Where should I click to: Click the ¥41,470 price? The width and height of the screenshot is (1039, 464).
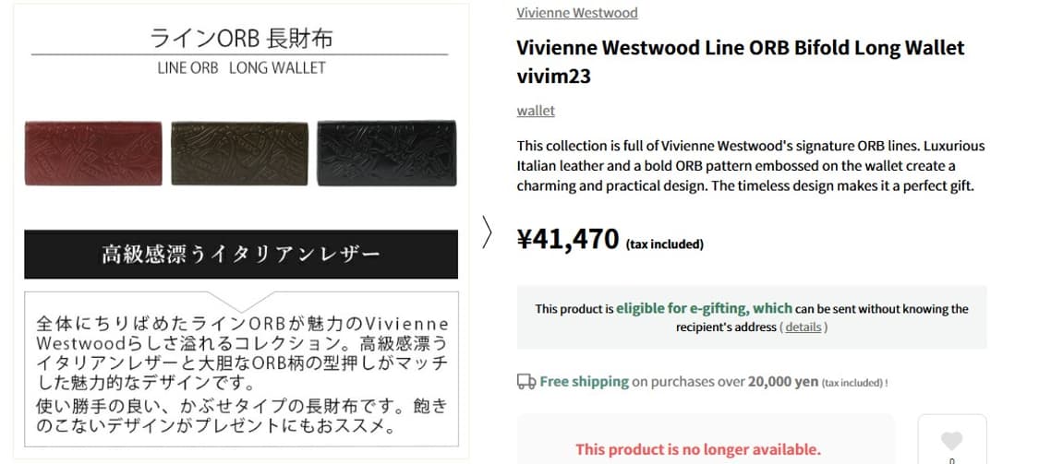tap(567, 240)
